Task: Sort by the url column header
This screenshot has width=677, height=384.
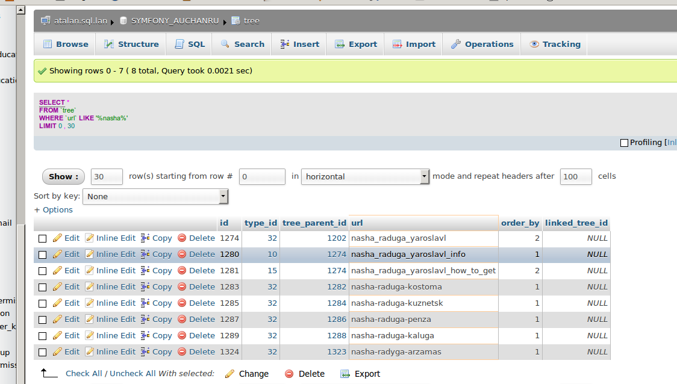Action: click(x=357, y=223)
